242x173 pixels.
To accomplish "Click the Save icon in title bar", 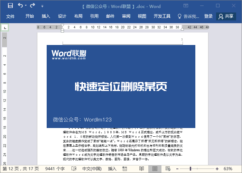I will point(10,6).
